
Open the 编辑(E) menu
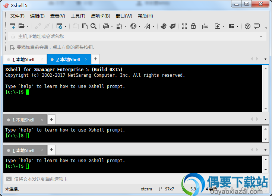click(x=37, y=16)
